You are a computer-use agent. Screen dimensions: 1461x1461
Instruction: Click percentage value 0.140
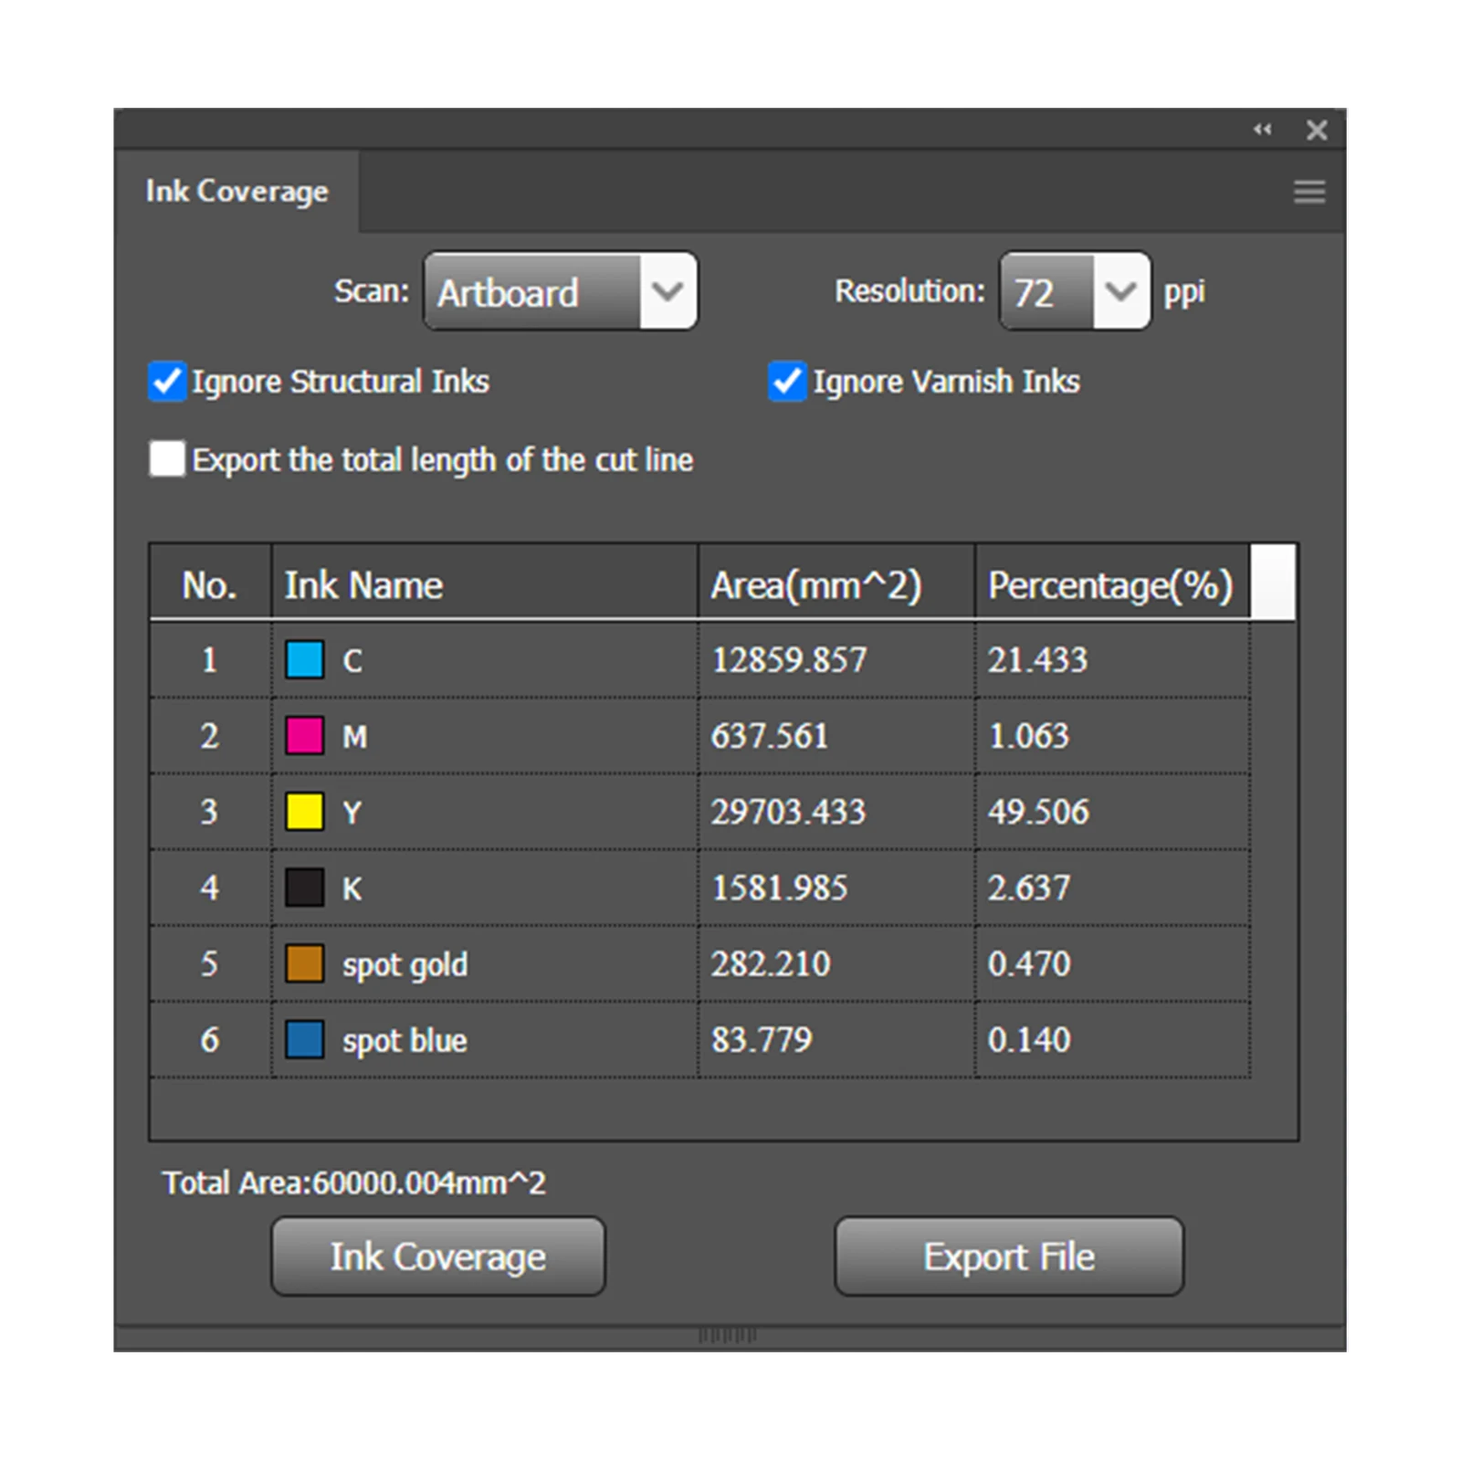click(1028, 1039)
